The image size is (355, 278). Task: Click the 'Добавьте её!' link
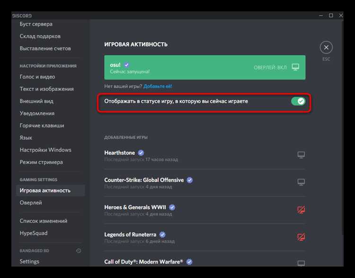(158, 86)
